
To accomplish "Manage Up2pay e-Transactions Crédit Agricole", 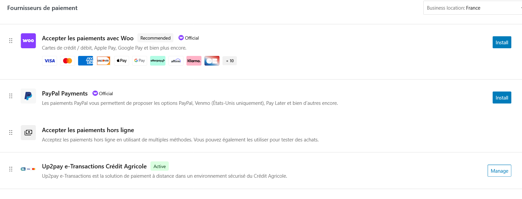I will [x=499, y=171].
